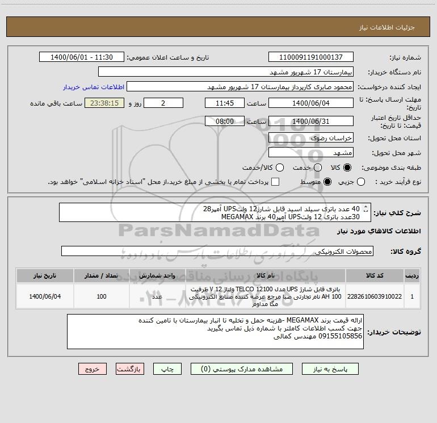This screenshot has width=437, height=423.
Task: Click the phone number 09155105856 in notes
Action: click(340, 336)
